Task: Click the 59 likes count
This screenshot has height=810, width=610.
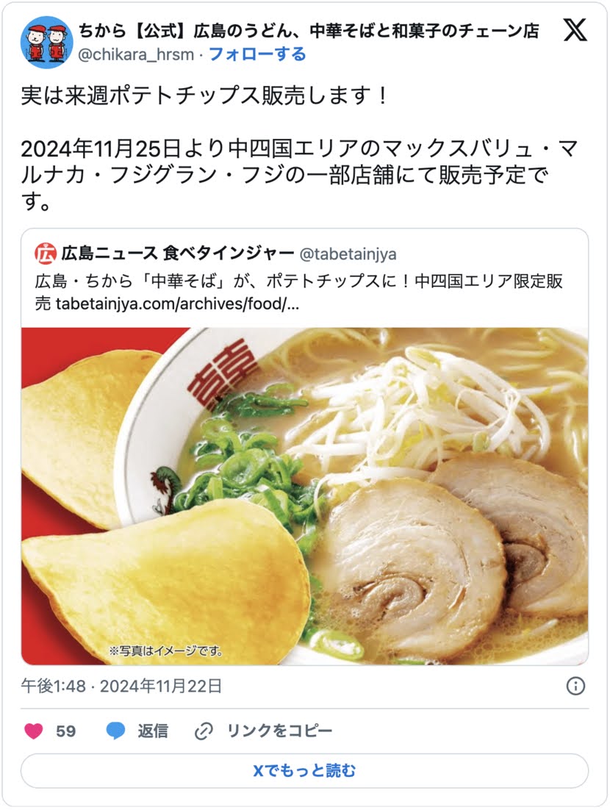Action: tap(65, 731)
